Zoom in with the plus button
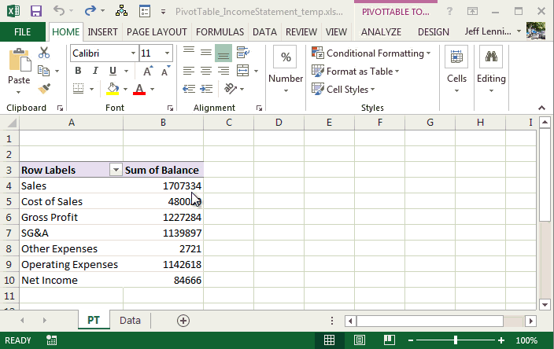 (501, 340)
